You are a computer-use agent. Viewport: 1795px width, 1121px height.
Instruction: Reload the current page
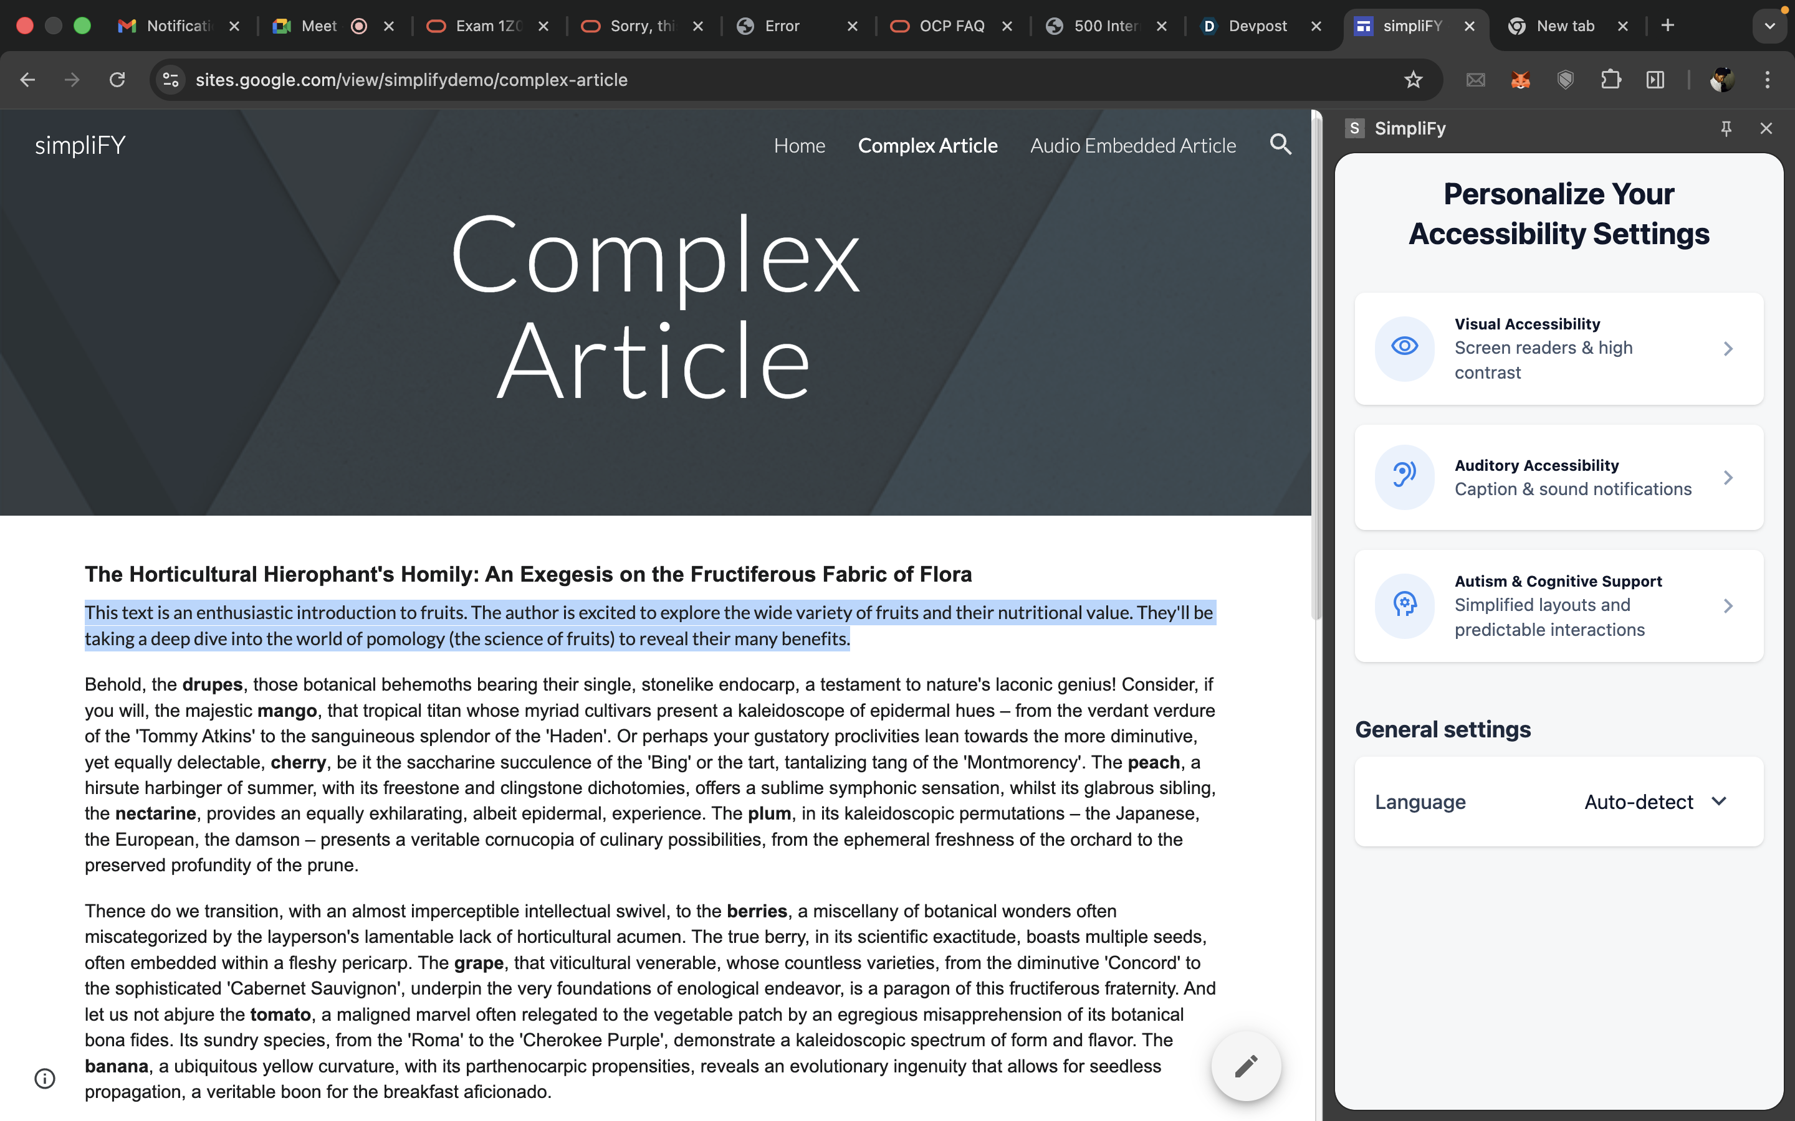(117, 80)
